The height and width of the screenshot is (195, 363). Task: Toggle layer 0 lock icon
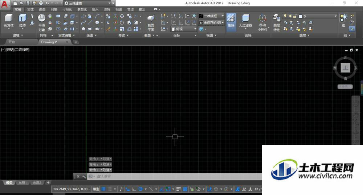click(x=295, y=16)
